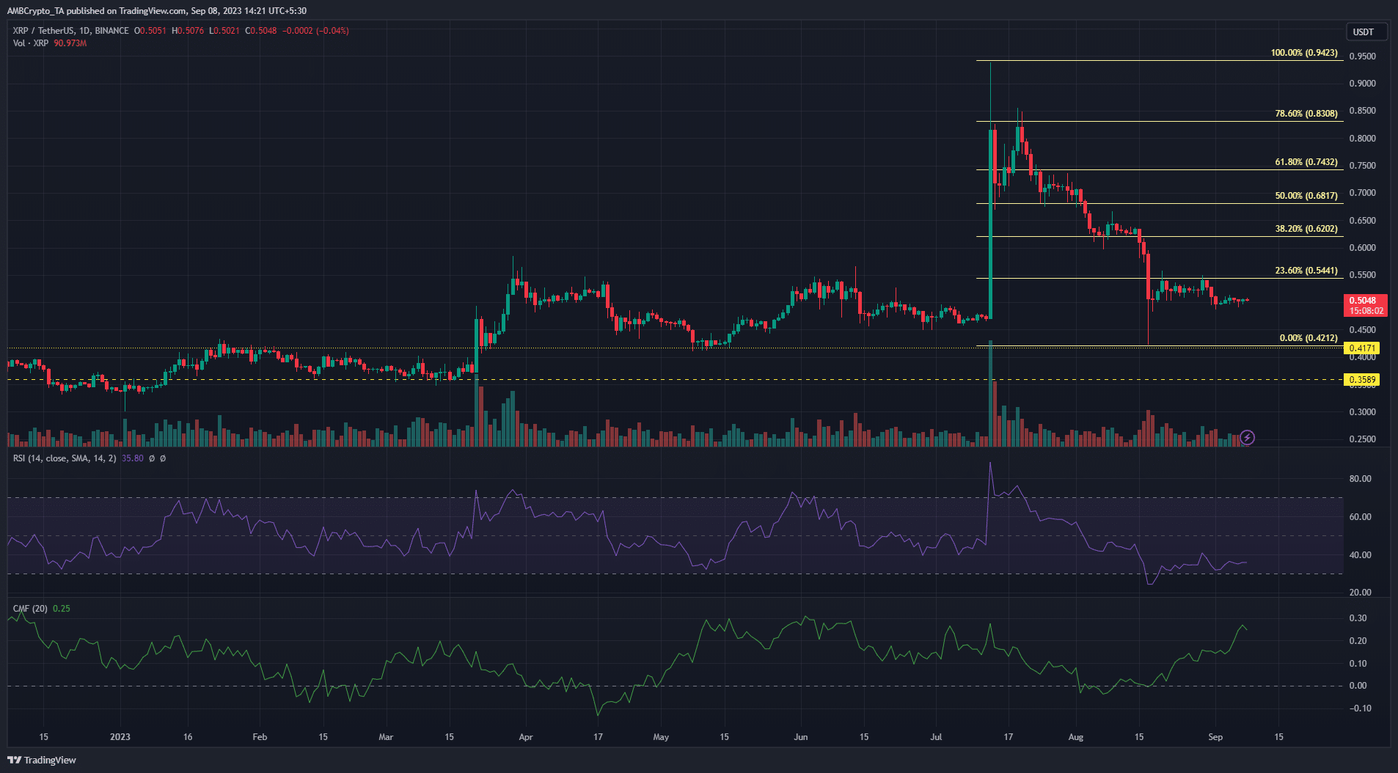Click the Feb label on time axis
The height and width of the screenshot is (773, 1398).
pyautogui.click(x=260, y=737)
